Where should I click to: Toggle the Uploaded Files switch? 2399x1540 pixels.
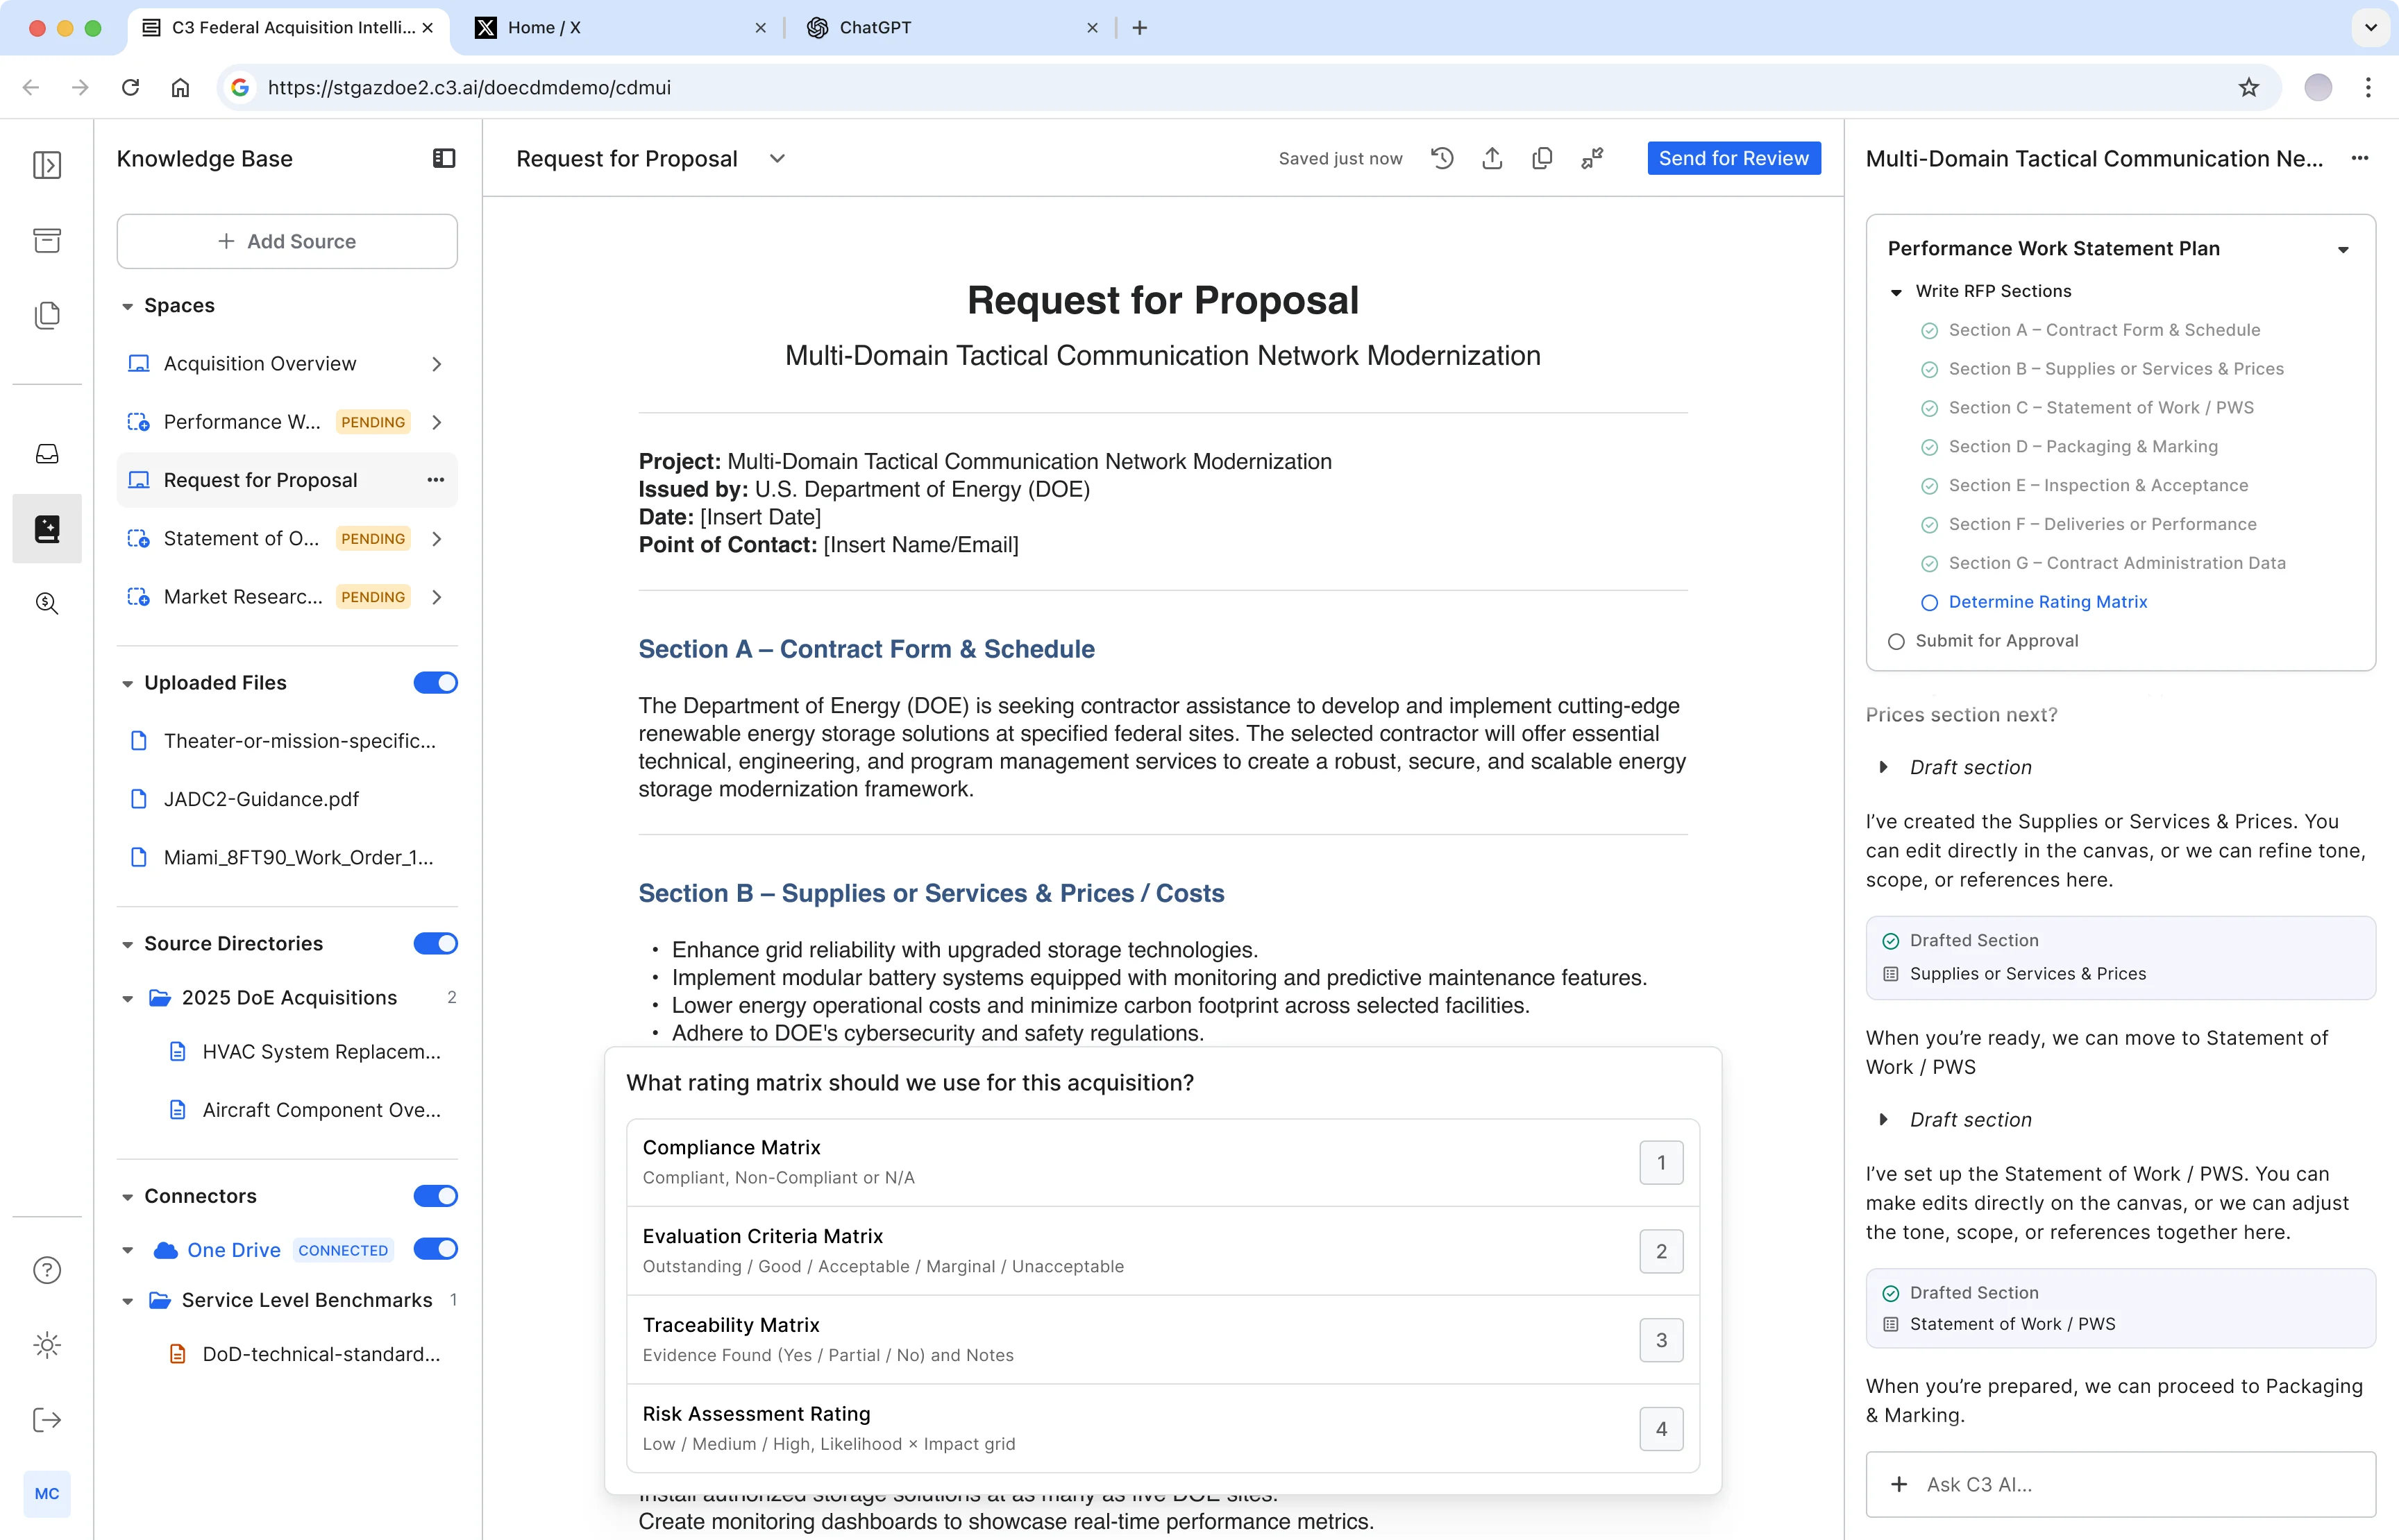point(435,683)
